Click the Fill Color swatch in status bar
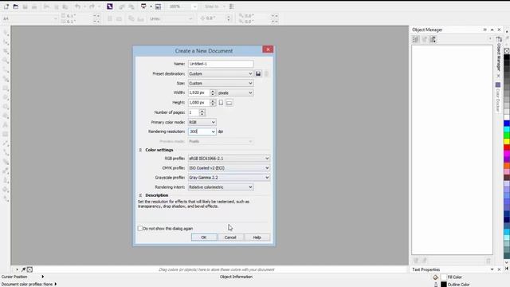This screenshot has height=287, width=510. pos(444,277)
